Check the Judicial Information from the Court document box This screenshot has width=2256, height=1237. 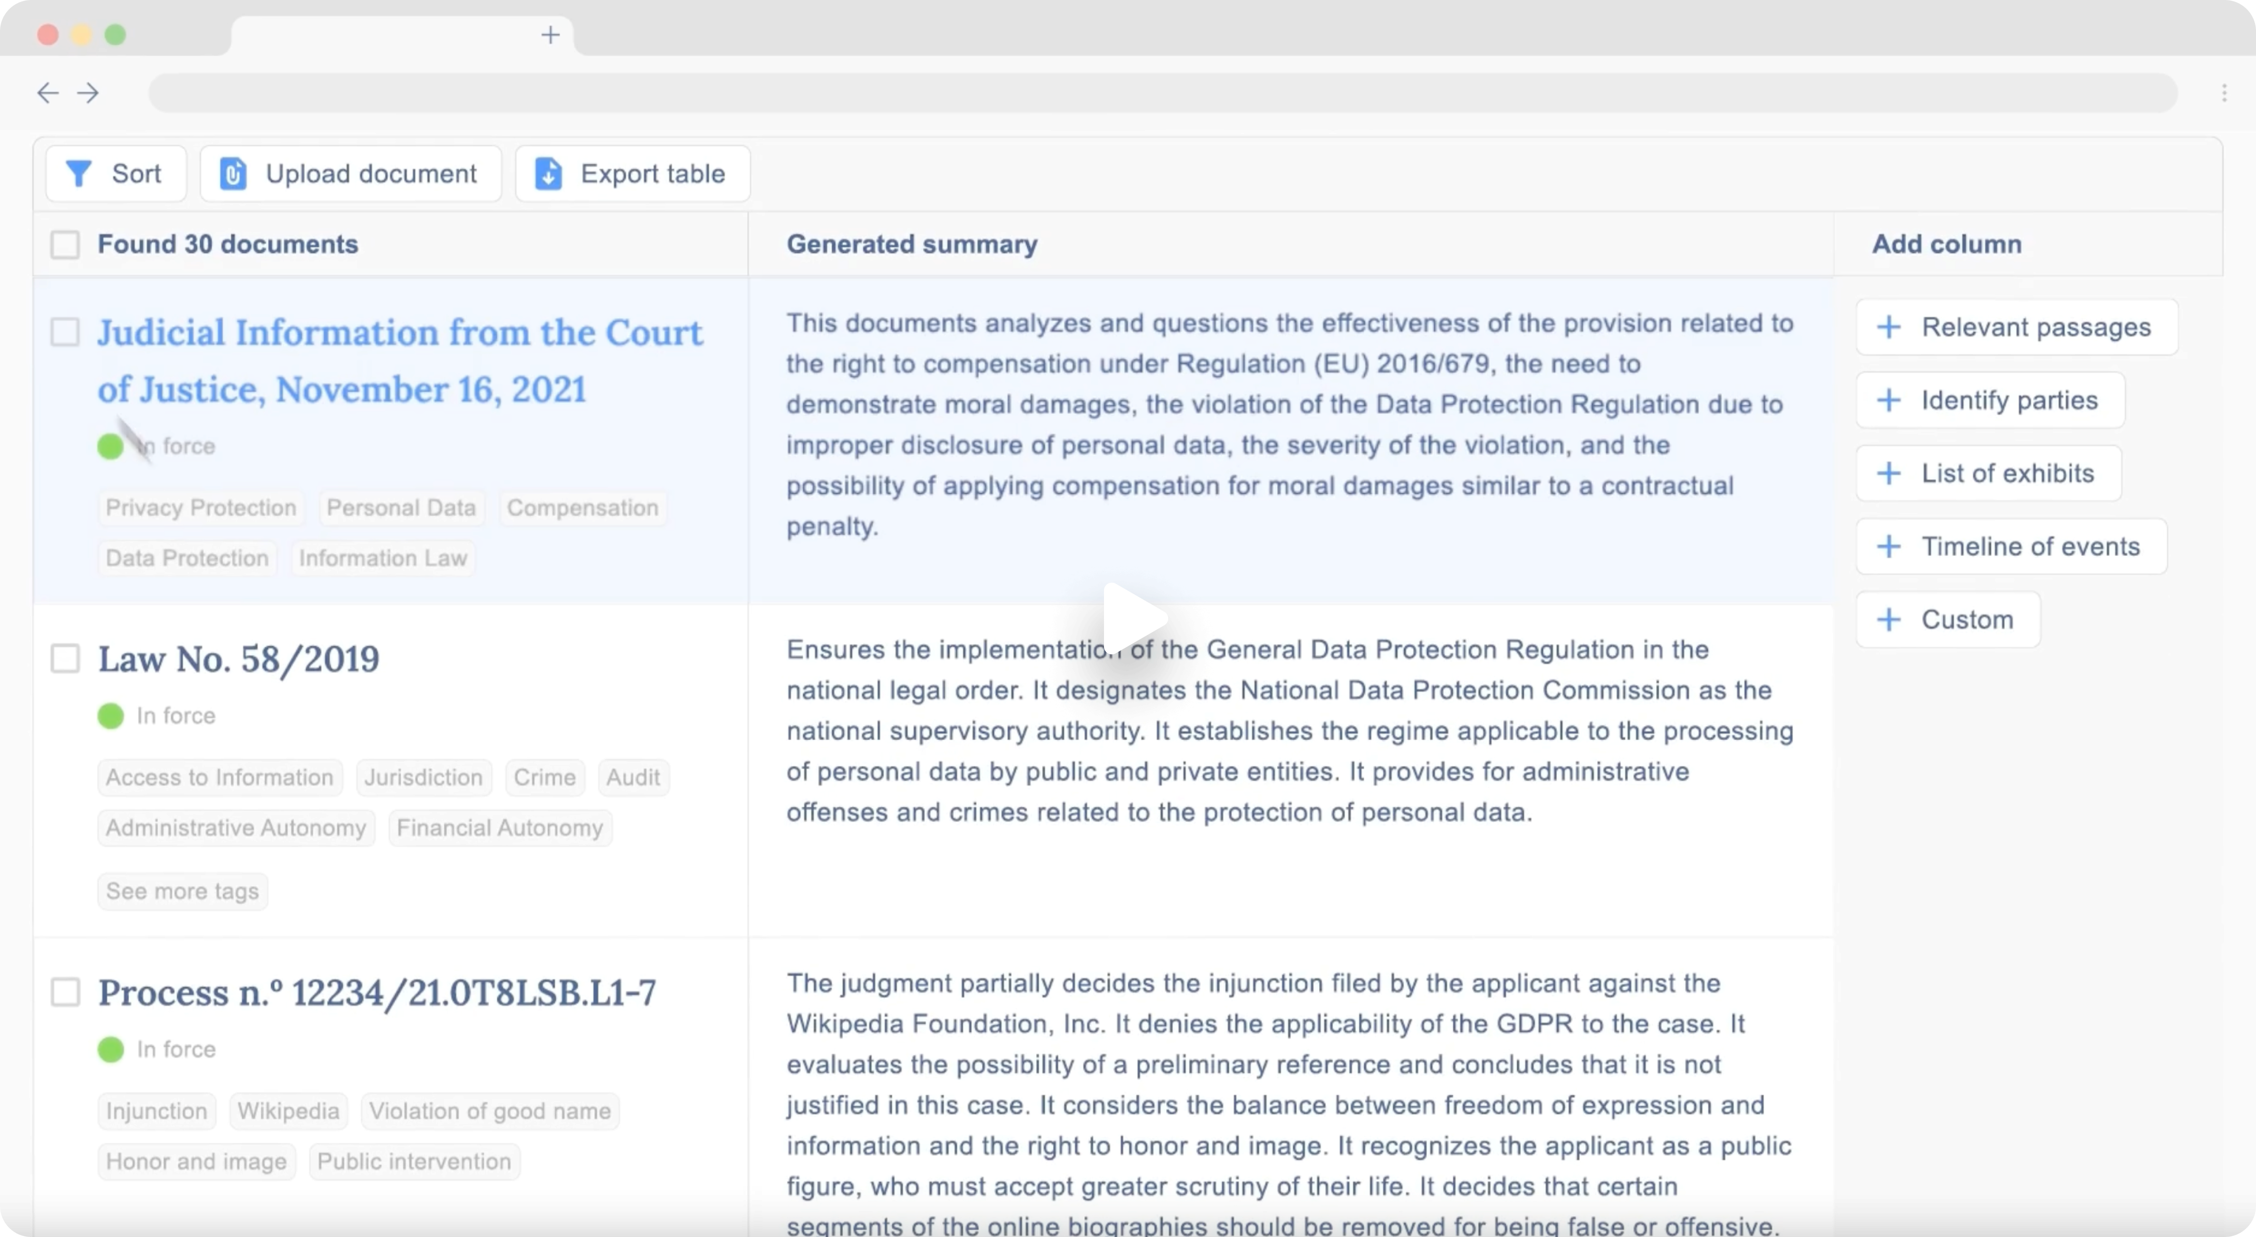[65, 332]
